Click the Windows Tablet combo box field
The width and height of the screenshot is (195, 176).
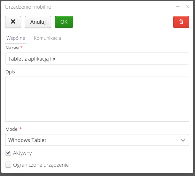click(91, 140)
